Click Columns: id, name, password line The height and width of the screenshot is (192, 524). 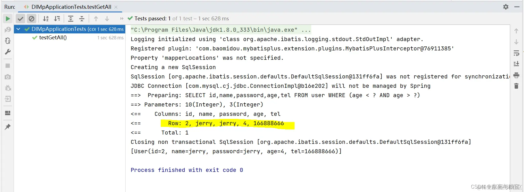click(x=206, y=114)
